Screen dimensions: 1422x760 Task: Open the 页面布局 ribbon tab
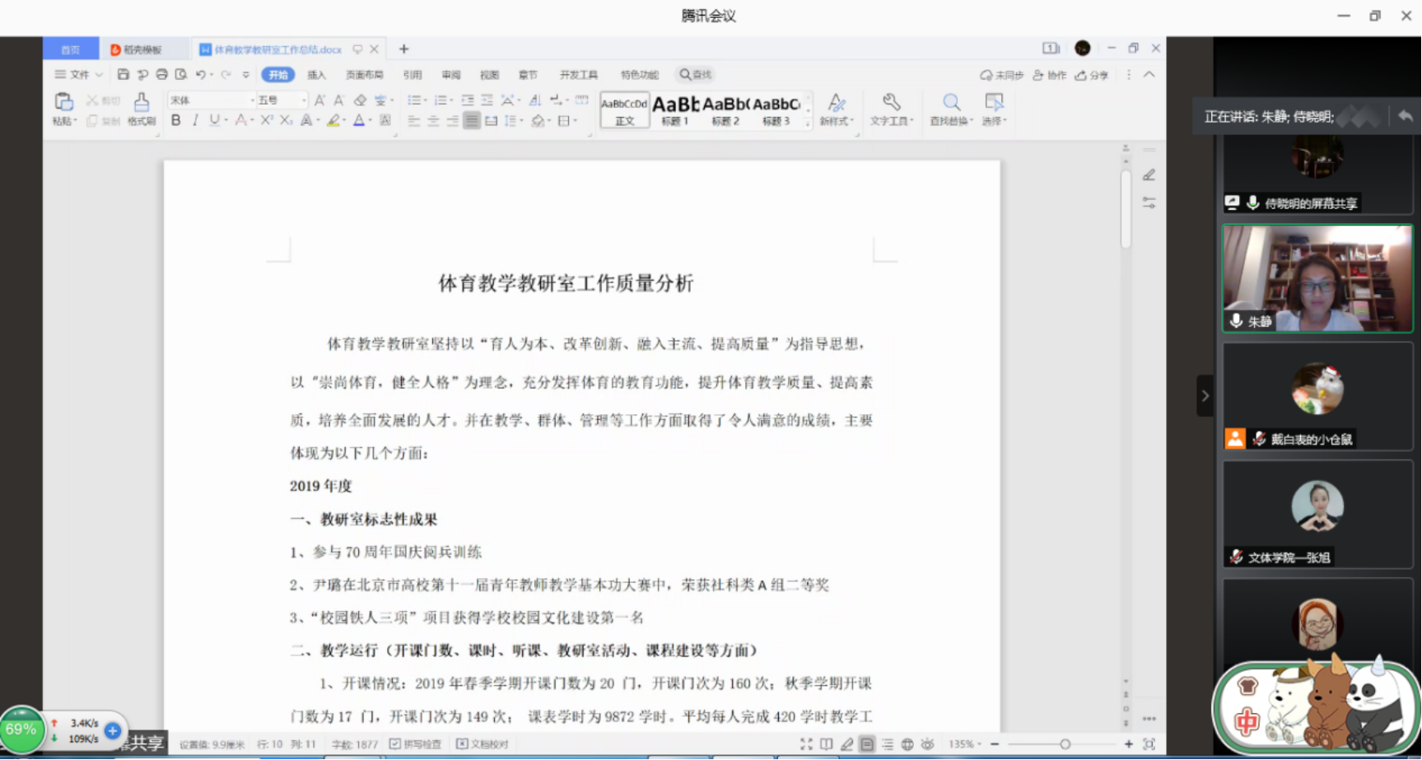click(364, 75)
